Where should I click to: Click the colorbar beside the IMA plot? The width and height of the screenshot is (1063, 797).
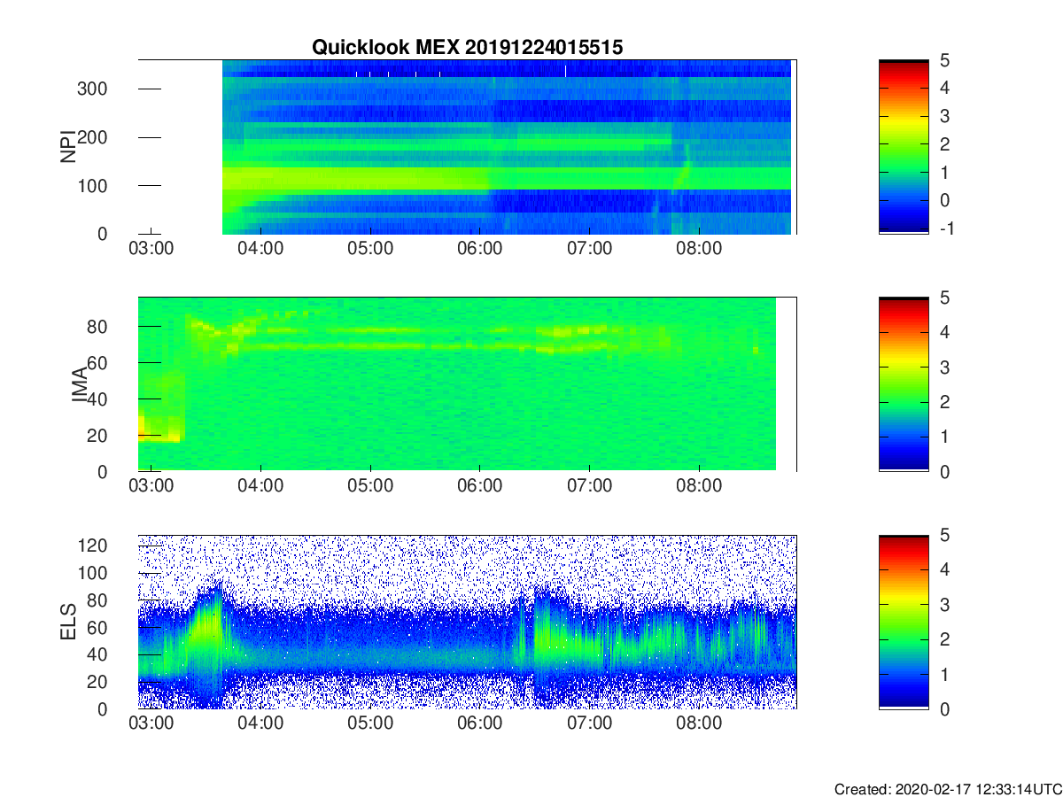pyautogui.click(x=904, y=384)
